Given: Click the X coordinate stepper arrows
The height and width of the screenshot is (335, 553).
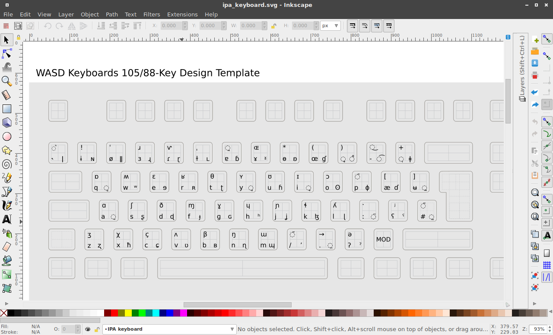Looking at the screenshot, I should [186, 25].
